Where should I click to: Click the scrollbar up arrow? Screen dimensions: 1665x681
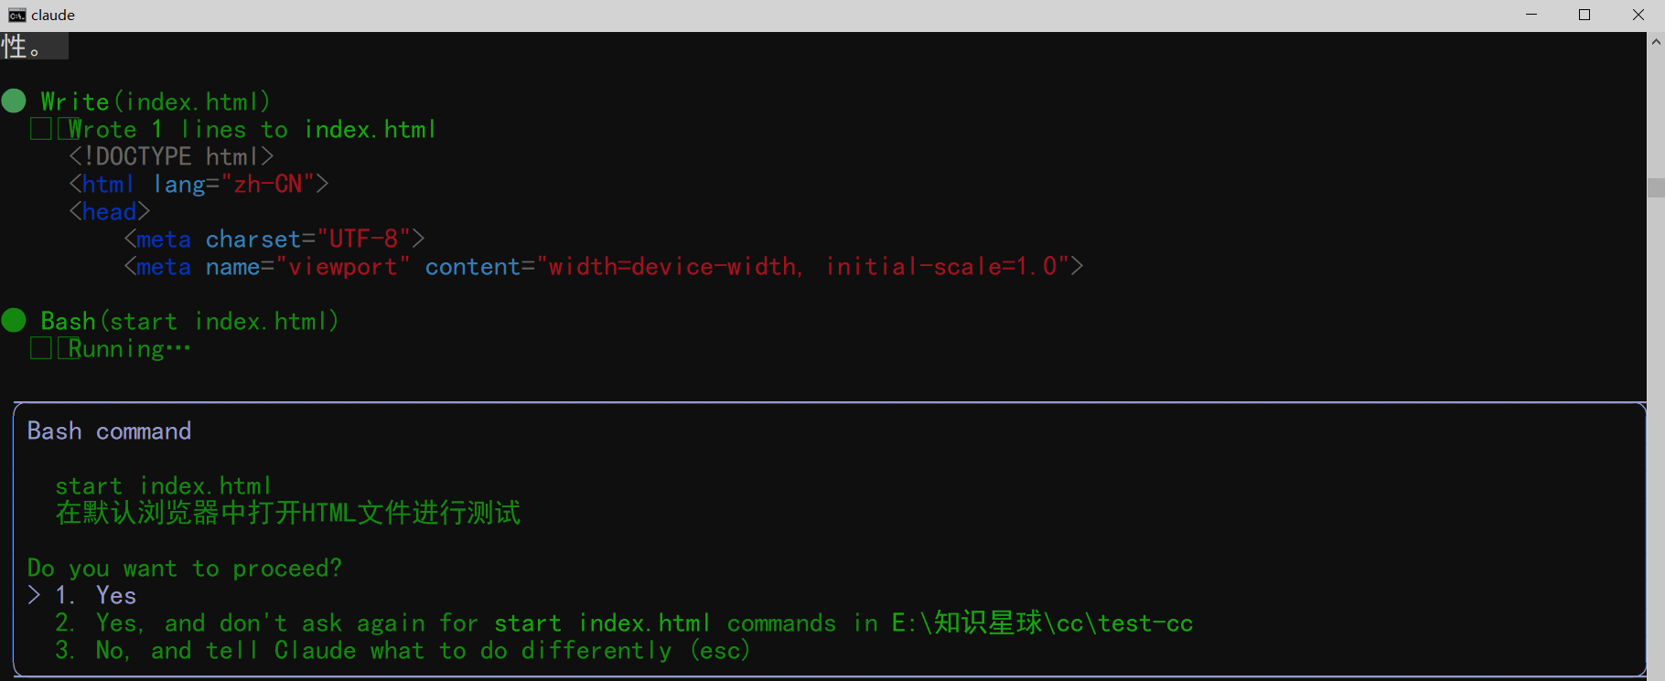pos(1656,41)
